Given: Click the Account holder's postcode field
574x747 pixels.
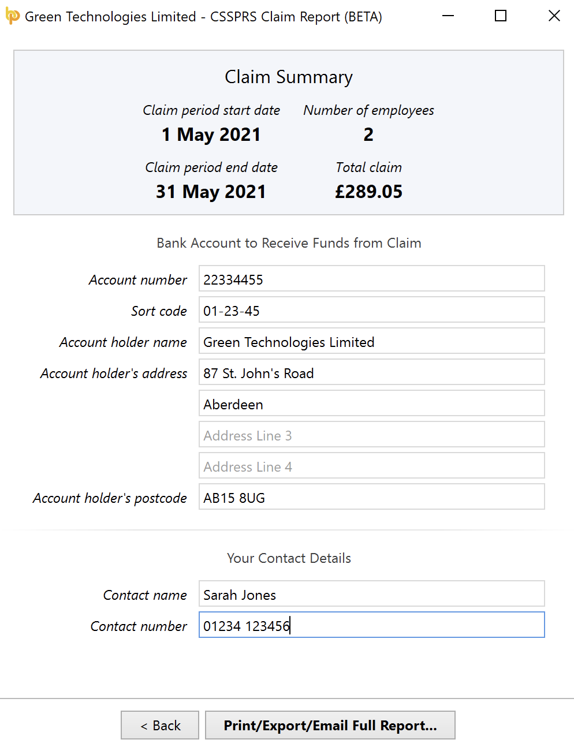Looking at the screenshot, I should point(372,497).
